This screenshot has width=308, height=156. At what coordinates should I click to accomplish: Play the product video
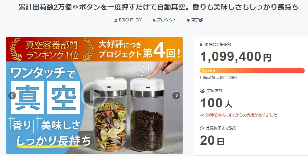point(94,95)
